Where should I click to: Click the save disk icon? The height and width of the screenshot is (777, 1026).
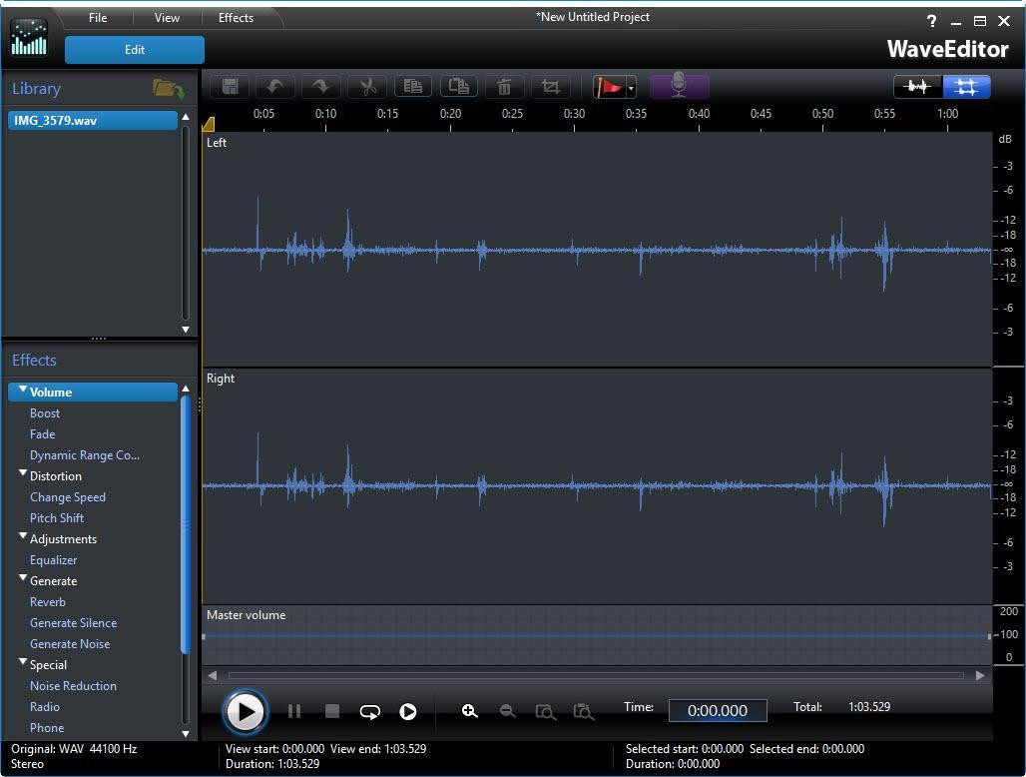(x=230, y=87)
